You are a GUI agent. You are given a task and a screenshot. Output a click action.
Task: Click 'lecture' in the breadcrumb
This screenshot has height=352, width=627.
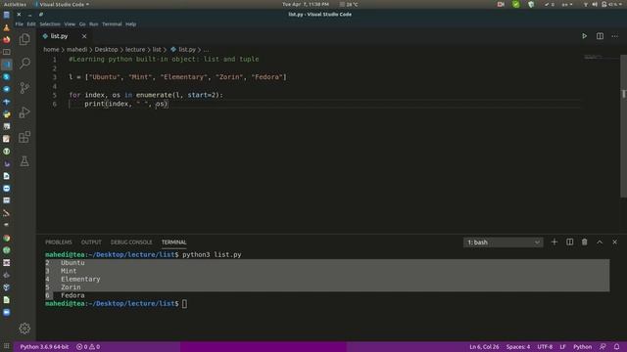(135, 50)
